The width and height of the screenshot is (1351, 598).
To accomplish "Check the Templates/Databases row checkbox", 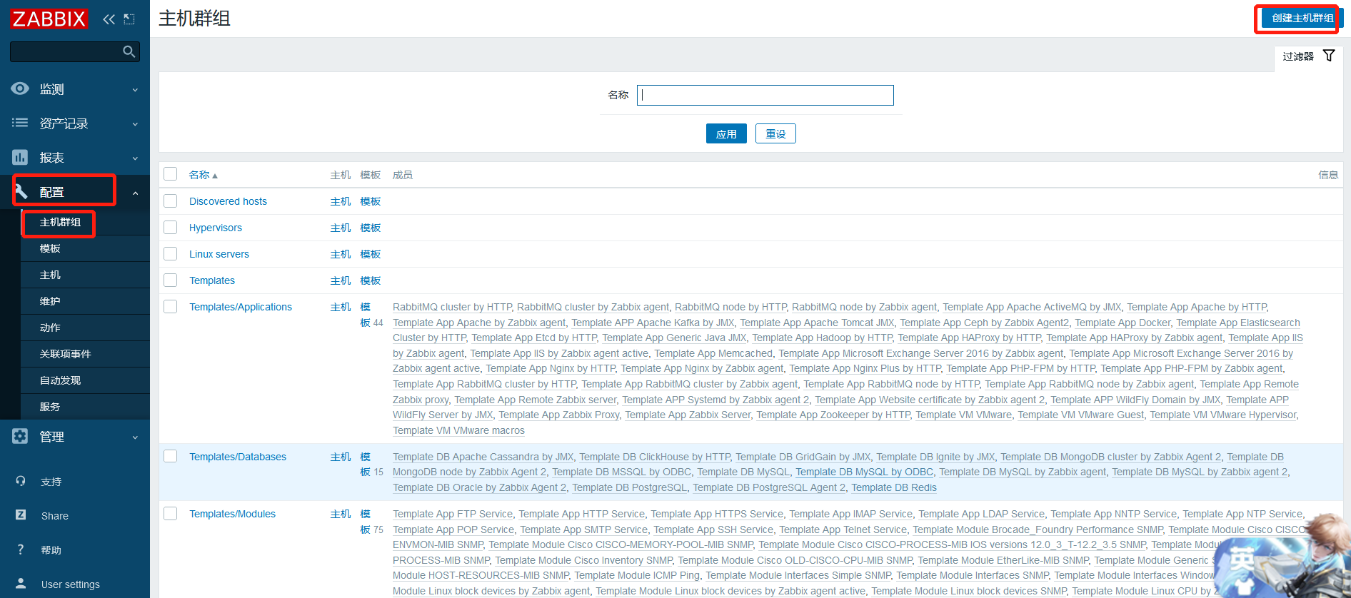I will click(170, 457).
